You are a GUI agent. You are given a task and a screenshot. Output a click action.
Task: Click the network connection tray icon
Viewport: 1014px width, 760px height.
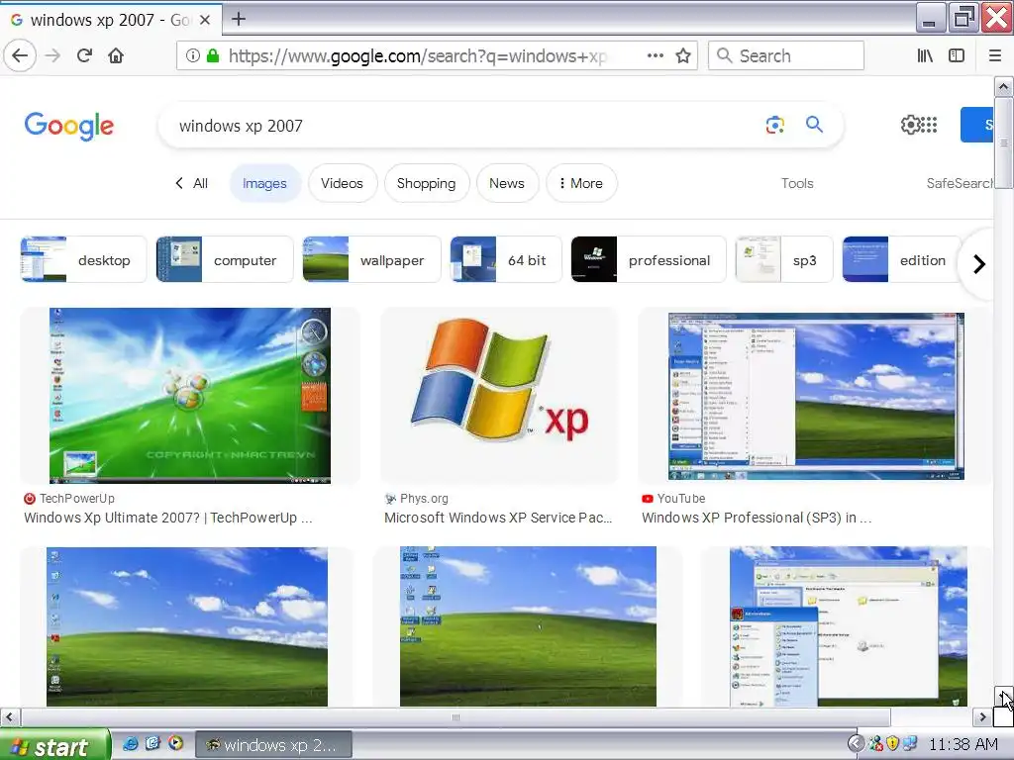coord(910,744)
